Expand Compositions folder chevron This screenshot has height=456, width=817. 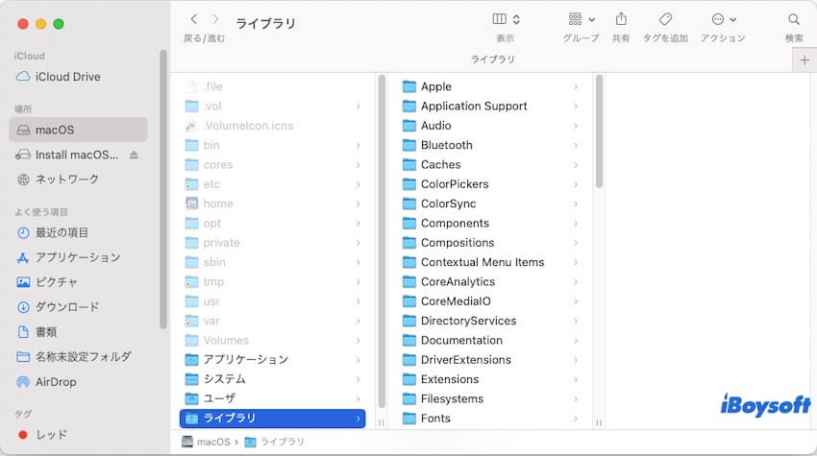click(x=576, y=243)
